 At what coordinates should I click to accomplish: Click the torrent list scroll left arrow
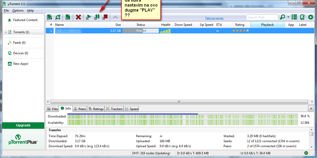pyautogui.click(x=48, y=102)
